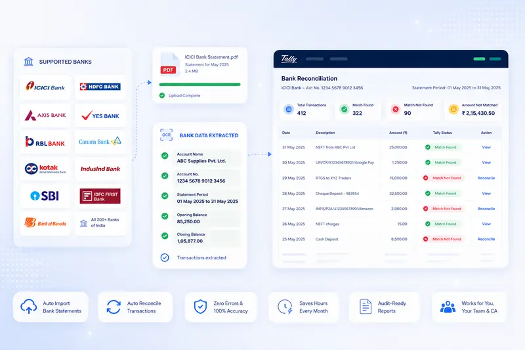Select the Bank of Baroda logo

45,223
